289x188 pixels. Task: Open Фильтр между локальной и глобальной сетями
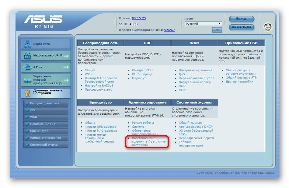pos(99,138)
